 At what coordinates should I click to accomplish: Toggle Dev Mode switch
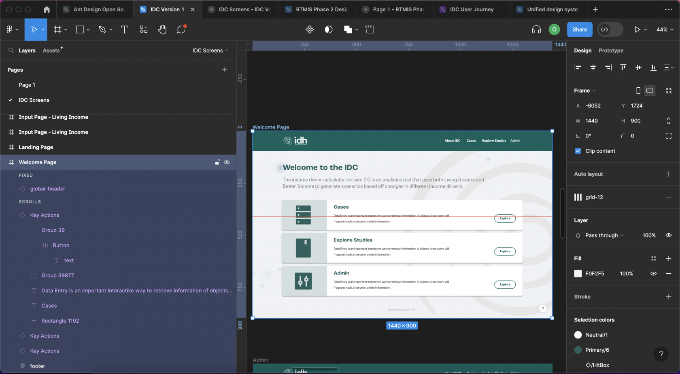610,30
